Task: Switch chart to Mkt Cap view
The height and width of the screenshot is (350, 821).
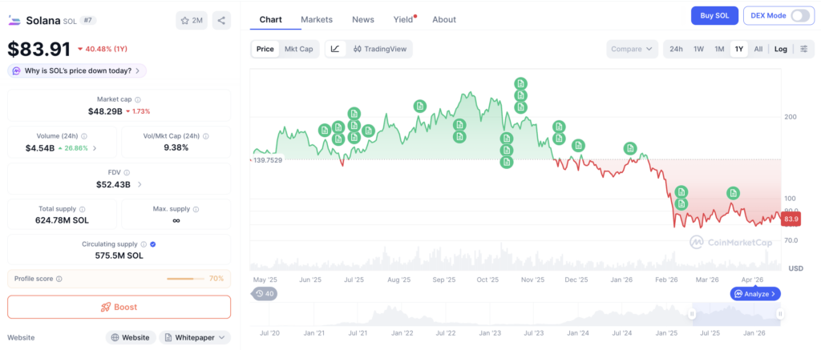Action: tap(299, 49)
